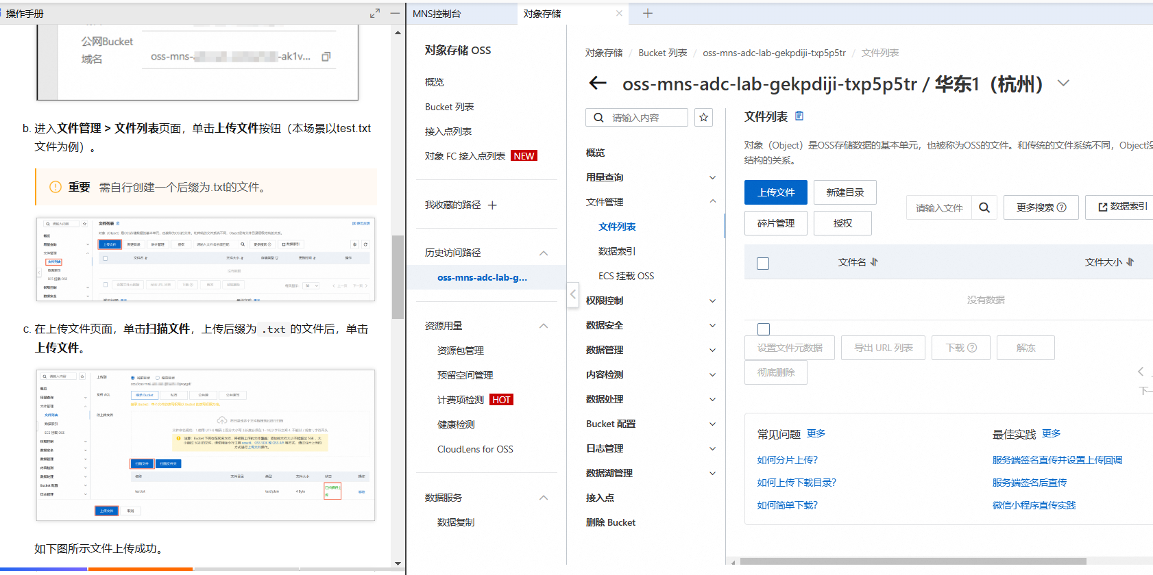This screenshot has width=1153, height=575.
Task: Expand the 权限控制 menu section
Action: [712, 301]
